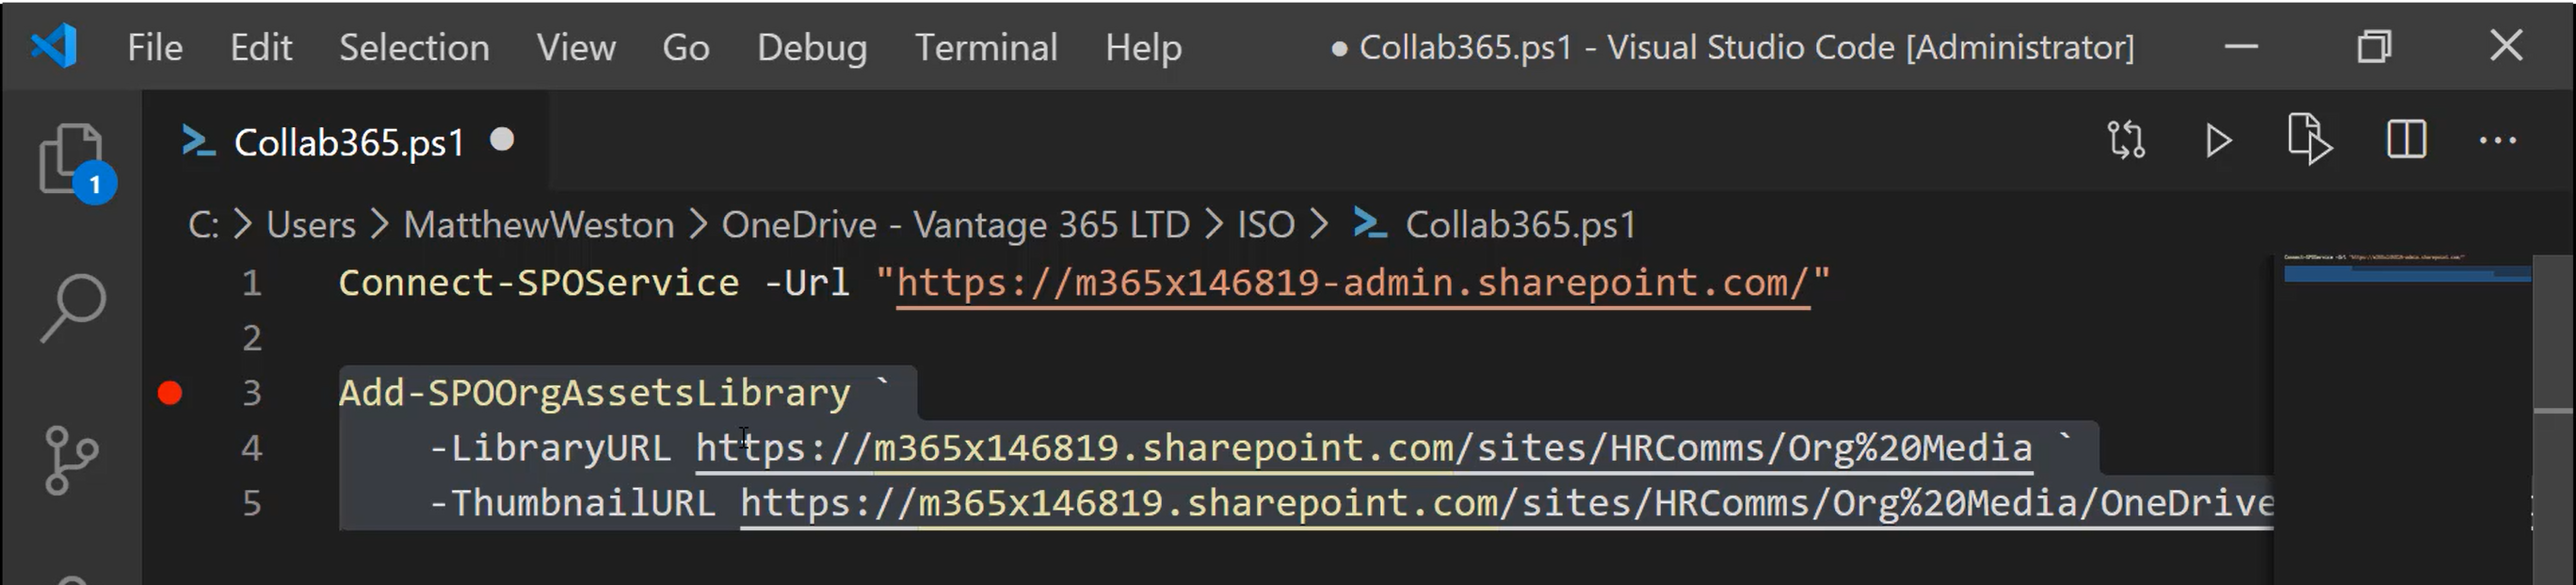
Task: Click OneDrive - Vantage 365 LTD breadcrumb
Action: (956, 225)
